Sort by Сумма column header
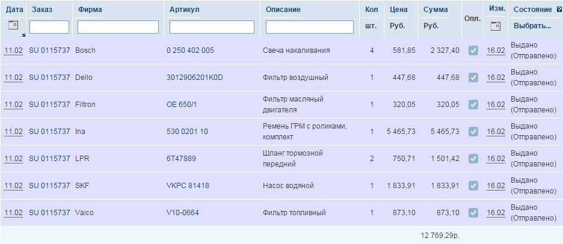Image resolution: width=563 pixels, height=244 pixels. click(x=435, y=10)
